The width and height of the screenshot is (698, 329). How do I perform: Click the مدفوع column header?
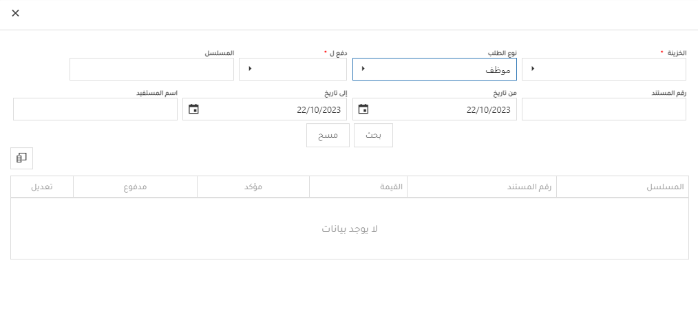[x=135, y=187]
